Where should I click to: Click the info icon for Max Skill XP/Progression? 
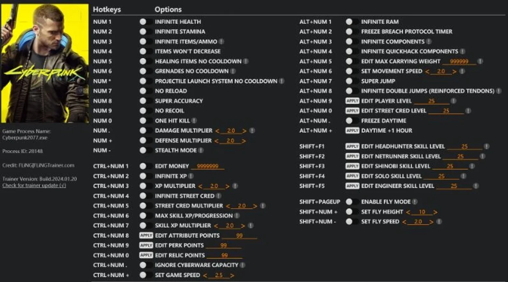pyautogui.click(x=237, y=216)
